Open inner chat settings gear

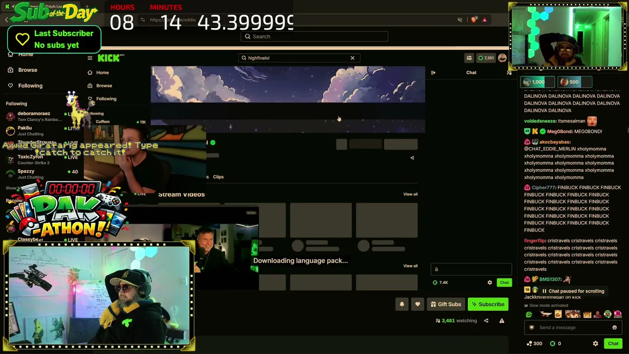tap(489, 283)
